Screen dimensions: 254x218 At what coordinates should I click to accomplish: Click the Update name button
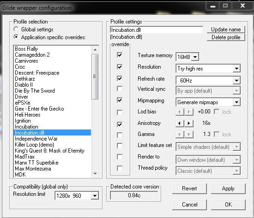[x=226, y=29]
